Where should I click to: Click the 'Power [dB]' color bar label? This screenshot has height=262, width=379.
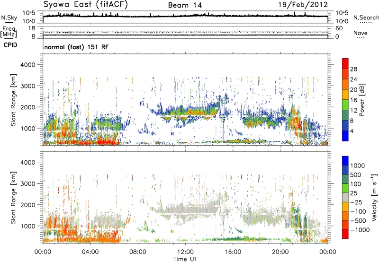pyautogui.click(x=362, y=100)
